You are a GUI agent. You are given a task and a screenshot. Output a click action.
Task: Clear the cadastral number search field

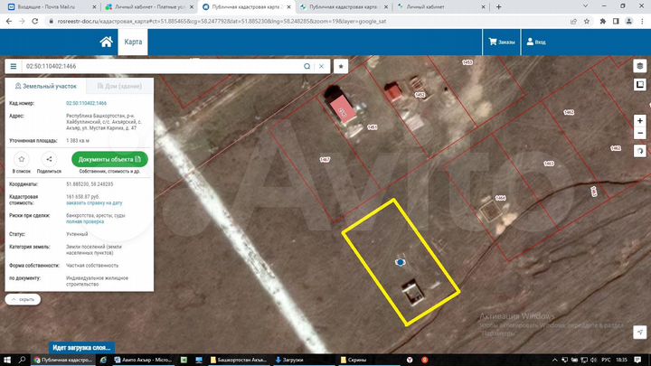pos(322,66)
